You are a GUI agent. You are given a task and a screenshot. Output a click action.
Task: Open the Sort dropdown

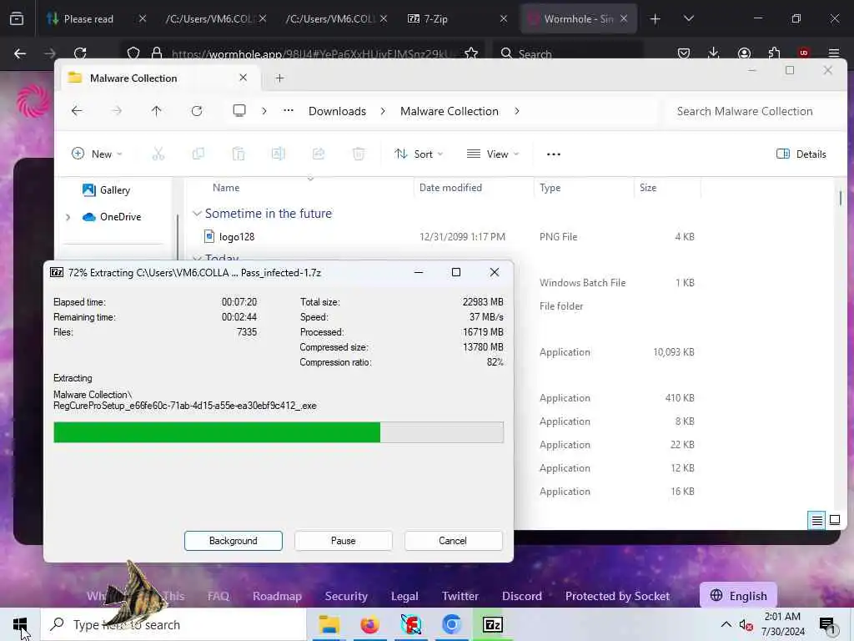pos(419,154)
